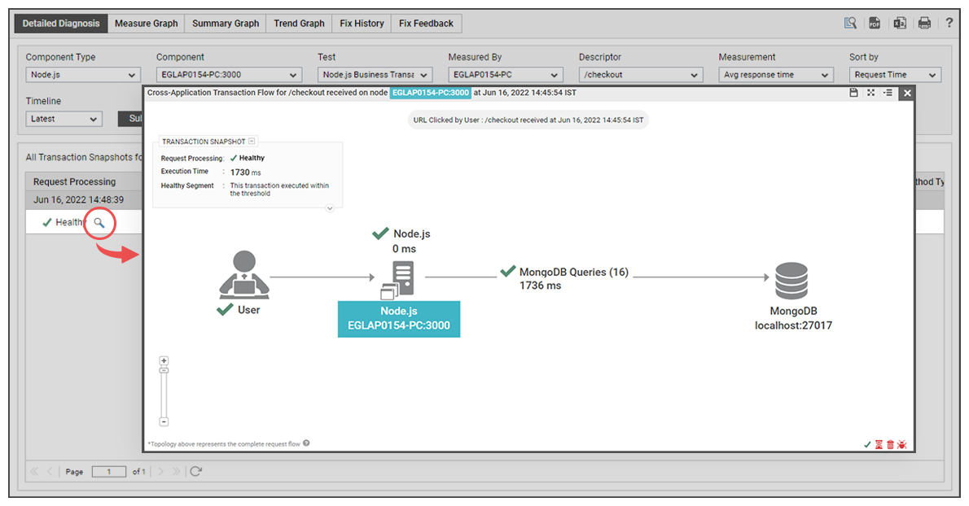The width and height of the screenshot is (969, 506).
Task: Switch to the Detailed Diagnosis tab
Action: pos(60,24)
